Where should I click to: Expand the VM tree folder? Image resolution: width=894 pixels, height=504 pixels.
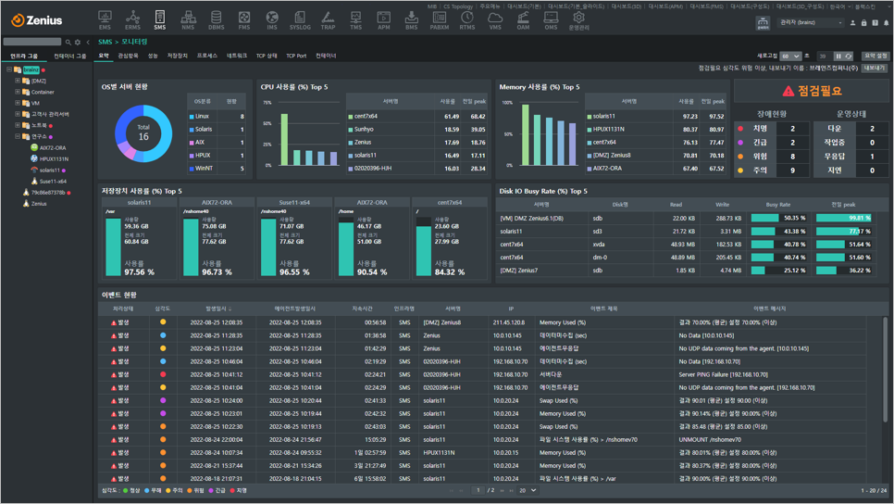[18, 103]
